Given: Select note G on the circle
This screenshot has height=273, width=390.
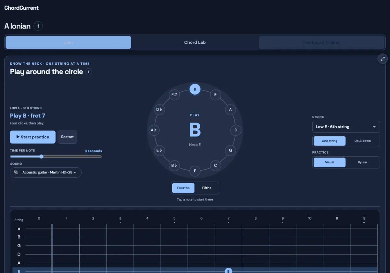Looking at the screenshot, I should pyautogui.click(x=230, y=150).
